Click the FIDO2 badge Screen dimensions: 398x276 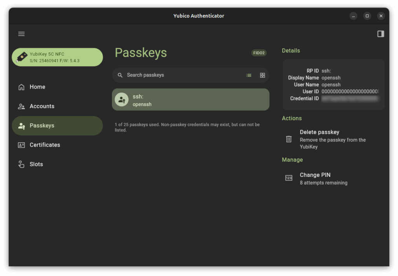click(259, 53)
